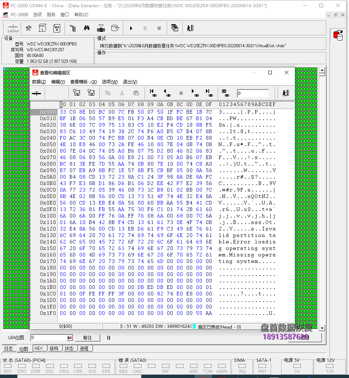Open the utilities tools icon (wrench and hammer)
This screenshot has height=378, width=349.
click(x=28, y=28)
